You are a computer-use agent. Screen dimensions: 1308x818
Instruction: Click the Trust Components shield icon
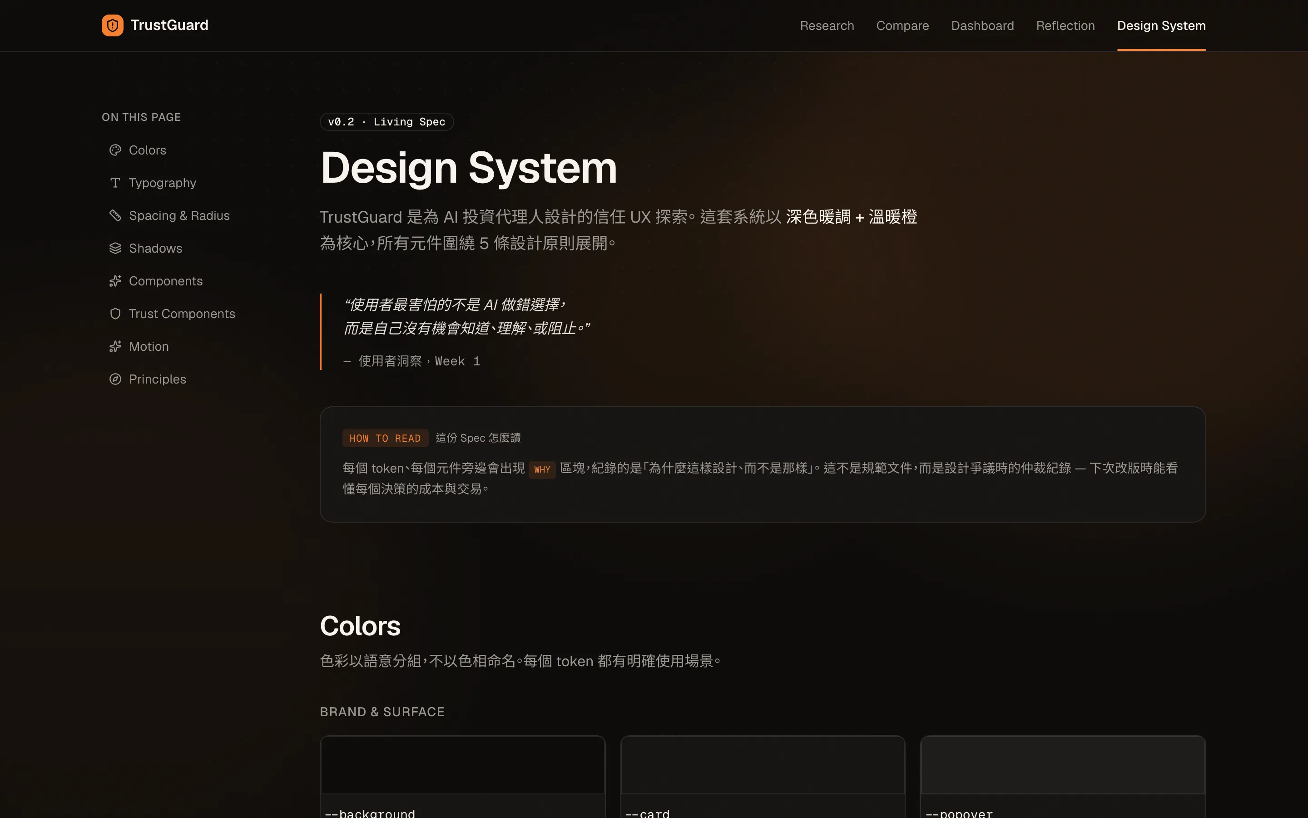tap(115, 314)
